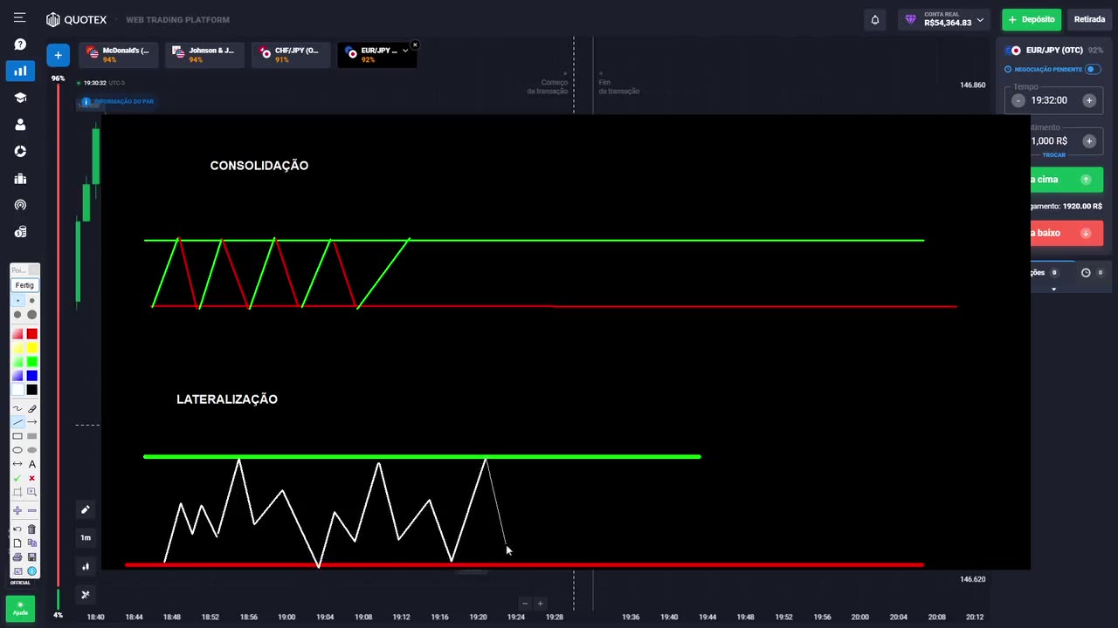1118x628 pixels.
Task: Switch to the Johnson & J... asset tab
Action: 204,55
